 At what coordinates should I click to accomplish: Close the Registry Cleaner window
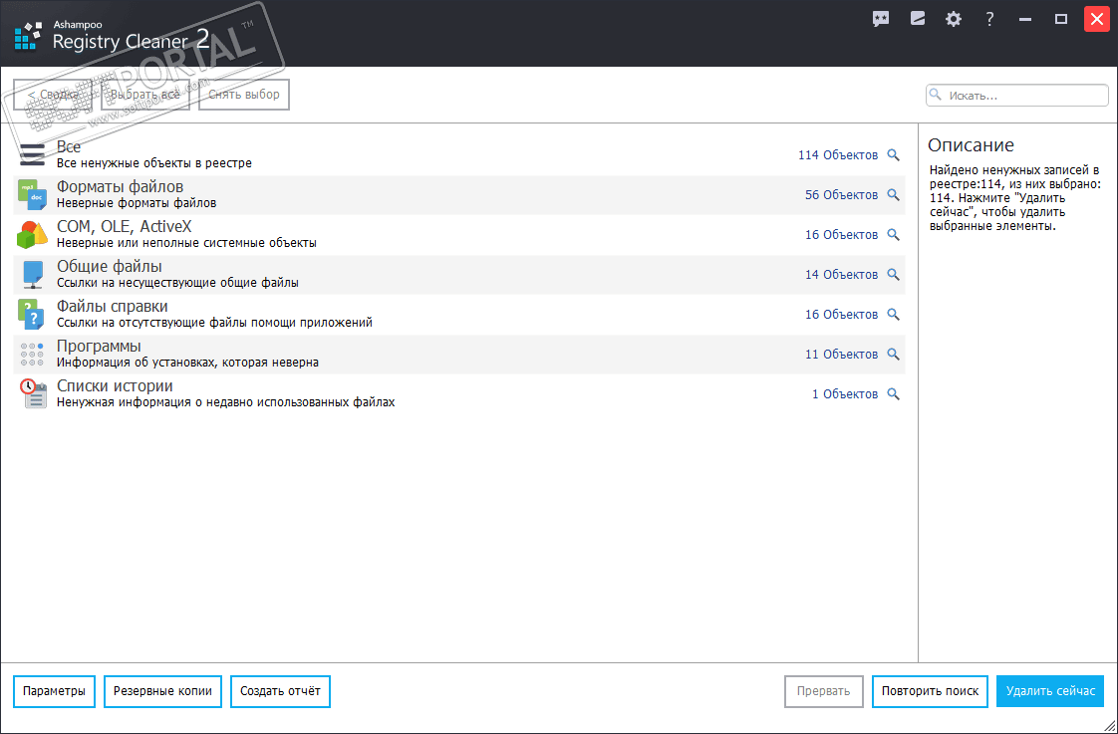(x=1097, y=19)
